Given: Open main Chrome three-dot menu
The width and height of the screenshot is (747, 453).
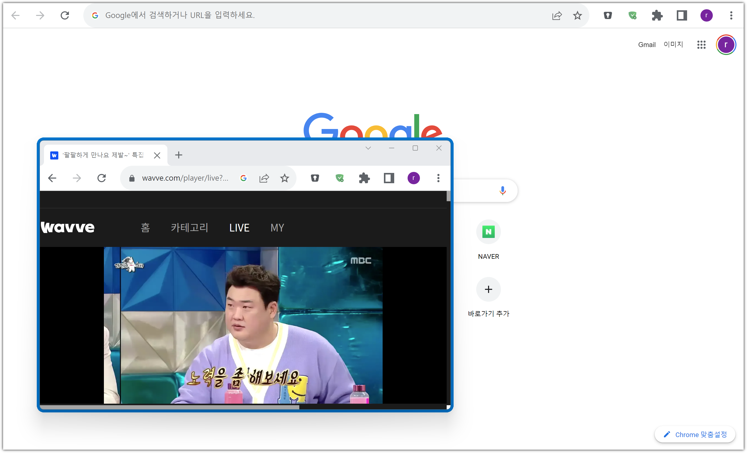Looking at the screenshot, I should (731, 15).
